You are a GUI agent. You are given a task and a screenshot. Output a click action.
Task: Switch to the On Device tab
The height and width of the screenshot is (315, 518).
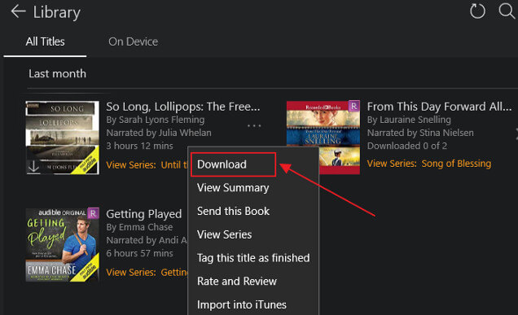point(133,42)
